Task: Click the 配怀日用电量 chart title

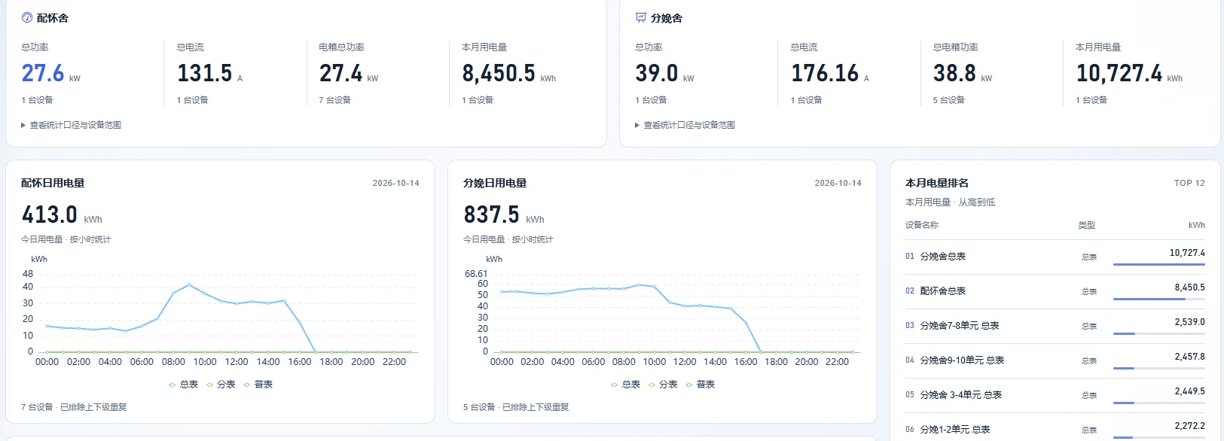Action: 53,183
